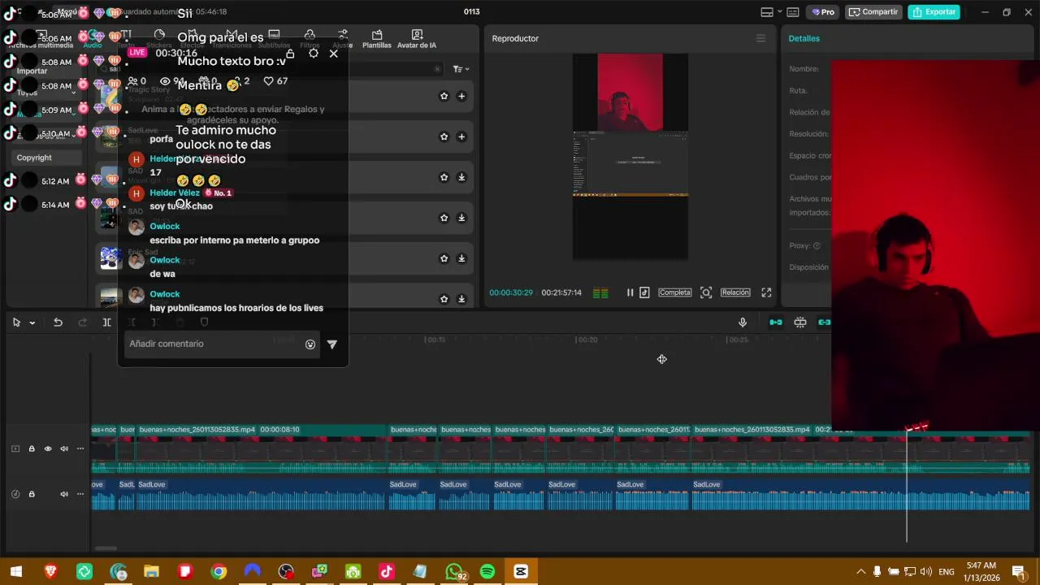Screen dimensions: 1040x585
Task: Click the player focus scan icon
Action: [x=706, y=292]
